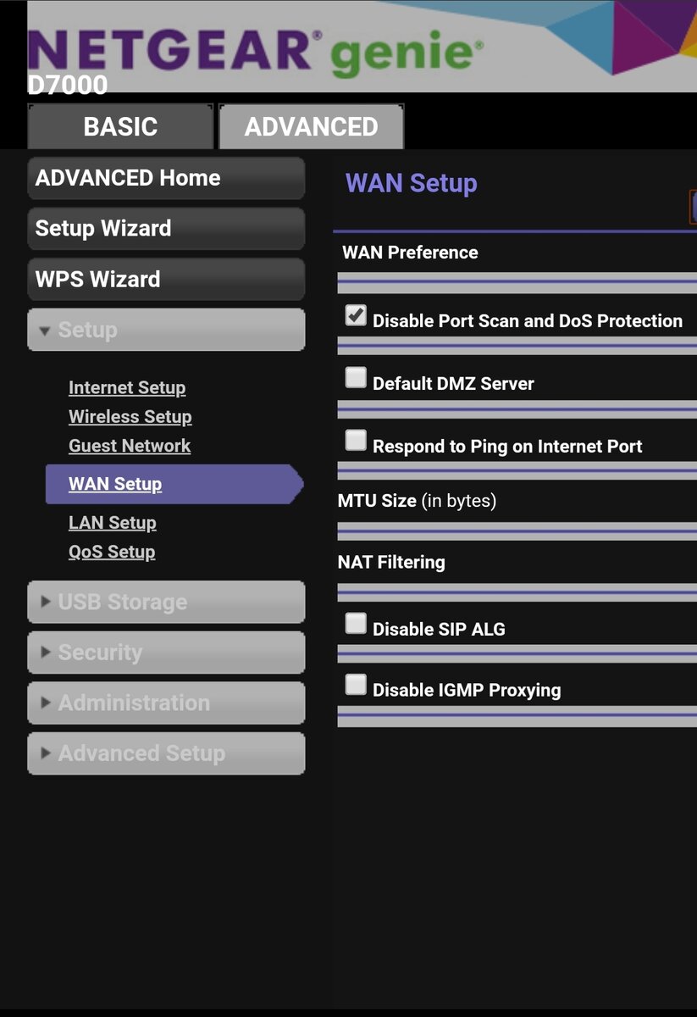Expand the USB Storage section

point(166,602)
